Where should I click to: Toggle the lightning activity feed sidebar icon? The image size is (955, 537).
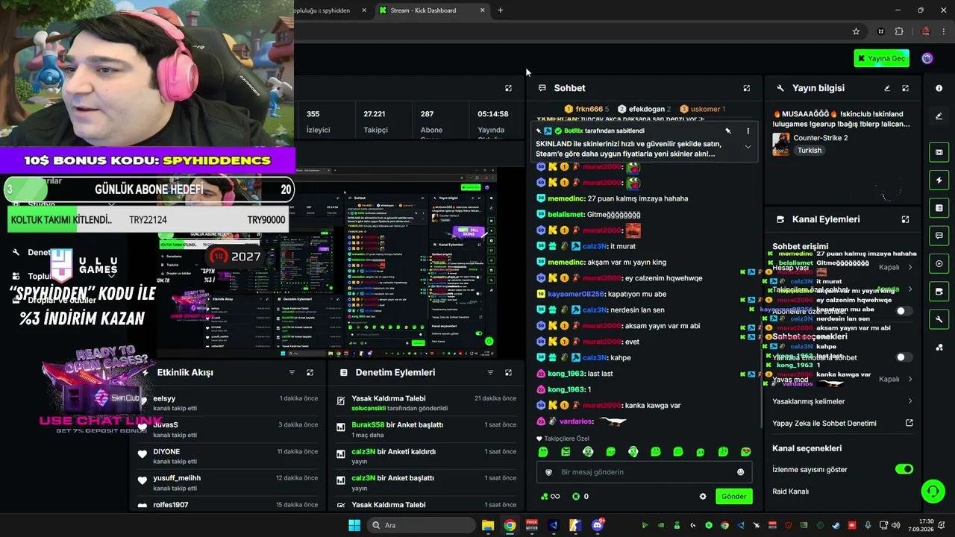[939, 180]
